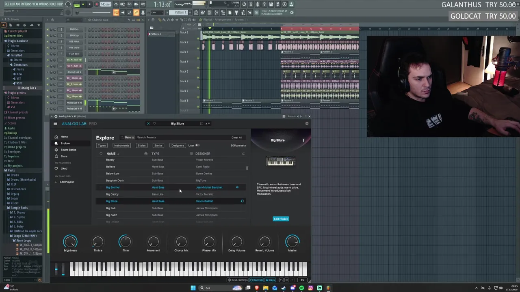Open the history list icon in Analog Lab bottom bar
Screen dimensions: 520x292
point(287,280)
